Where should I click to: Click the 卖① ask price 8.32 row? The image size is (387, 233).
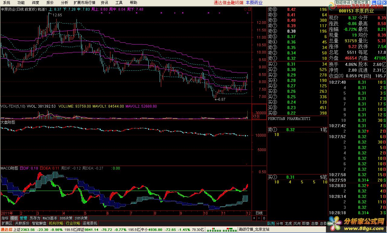point(297,58)
